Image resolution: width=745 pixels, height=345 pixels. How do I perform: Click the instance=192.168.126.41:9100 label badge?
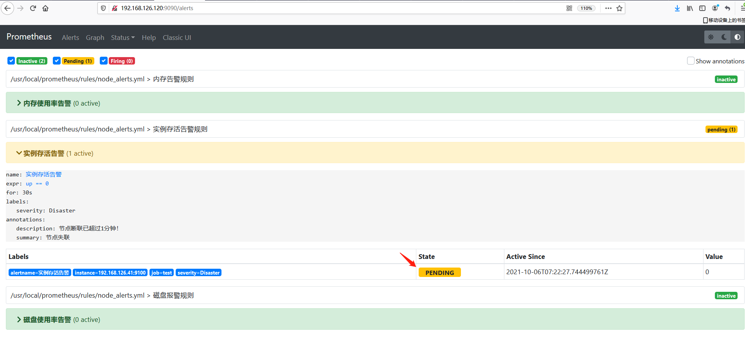coord(110,273)
